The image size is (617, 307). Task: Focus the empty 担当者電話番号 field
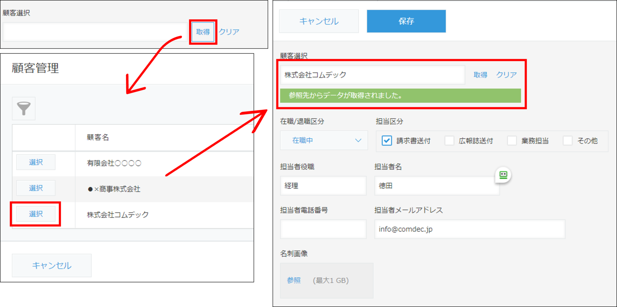coord(323,229)
